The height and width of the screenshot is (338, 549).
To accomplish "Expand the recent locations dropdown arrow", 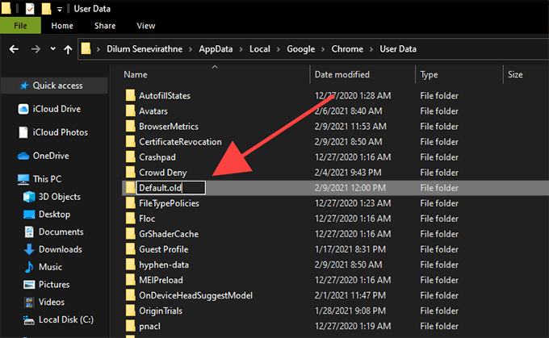I will point(51,49).
